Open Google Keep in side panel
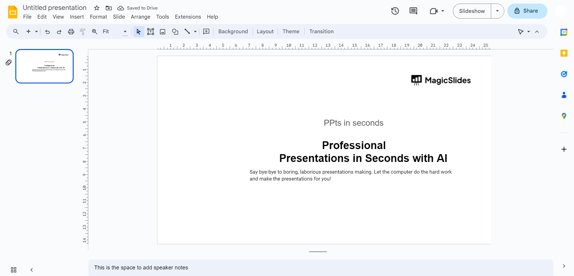This screenshot has width=574, height=276. (564, 53)
